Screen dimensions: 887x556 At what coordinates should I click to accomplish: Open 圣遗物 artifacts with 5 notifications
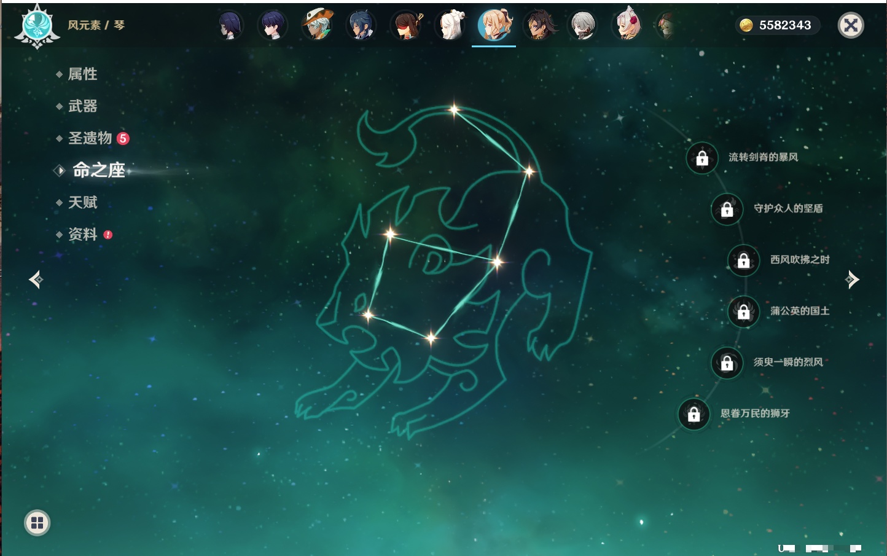[90, 138]
